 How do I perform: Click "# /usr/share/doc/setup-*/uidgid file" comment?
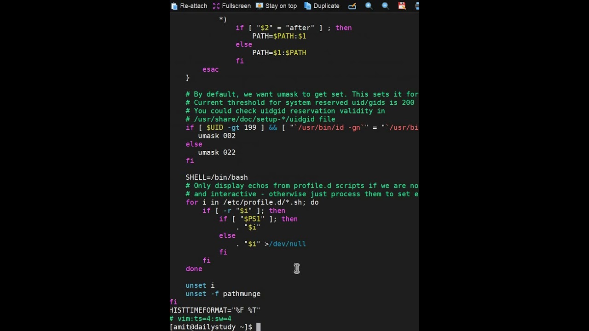tap(260, 120)
